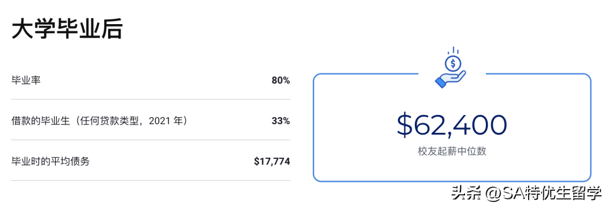
Task: Click the 头条 @SA特优生留学 watermark
Action: 527,193
